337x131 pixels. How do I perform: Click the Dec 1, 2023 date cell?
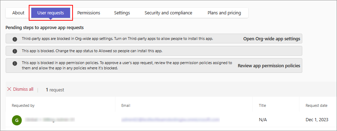(x=317, y=120)
